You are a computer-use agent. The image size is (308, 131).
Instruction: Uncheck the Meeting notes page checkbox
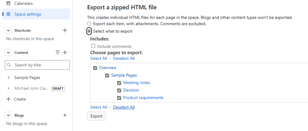(x=119, y=83)
